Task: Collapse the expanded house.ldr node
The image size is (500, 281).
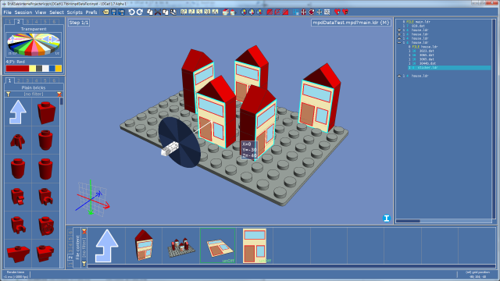Action: pyautogui.click(x=399, y=42)
